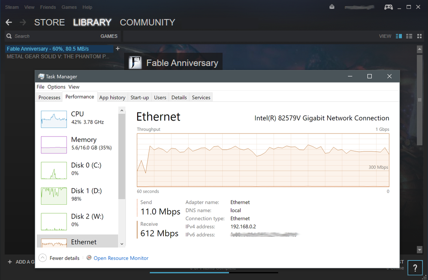Switch library to list view icon

pos(409,36)
